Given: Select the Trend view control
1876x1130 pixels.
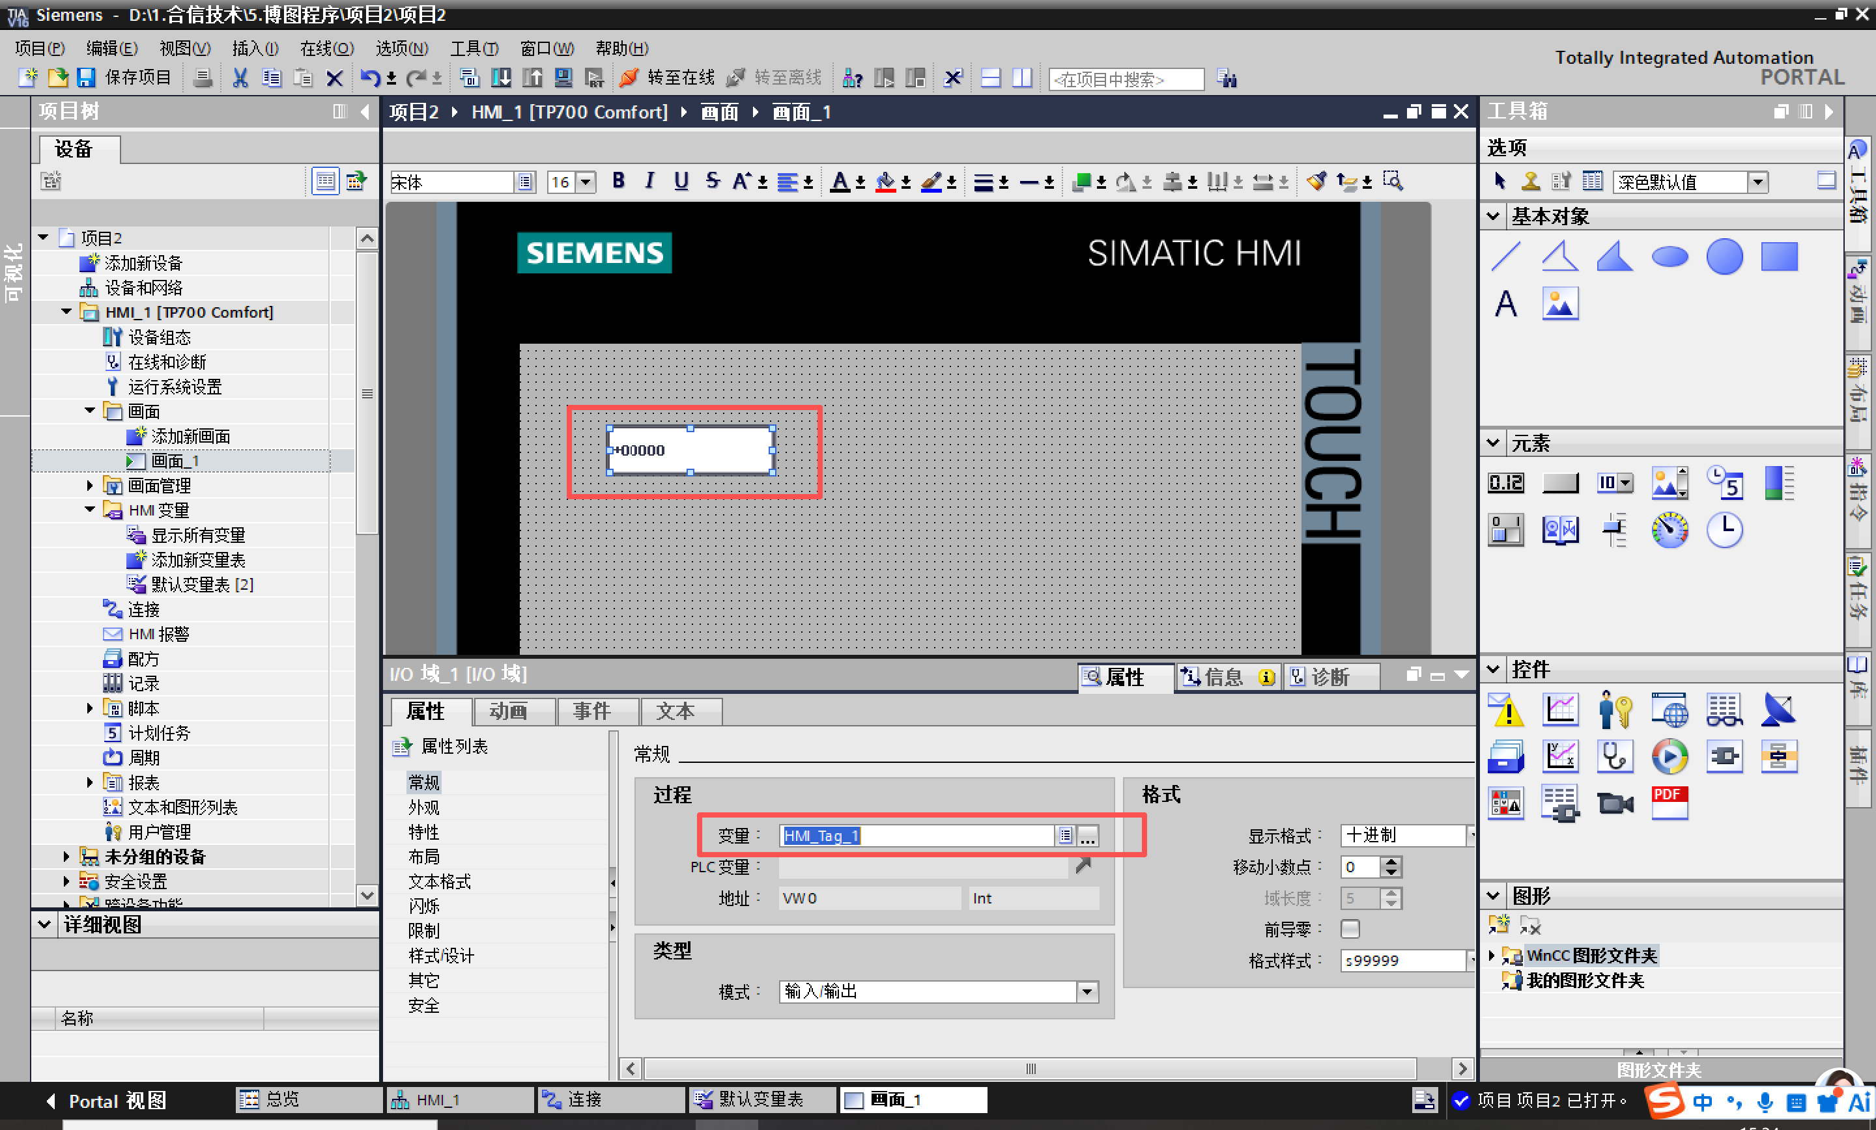Looking at the screenshot, I should [1559, 710].
